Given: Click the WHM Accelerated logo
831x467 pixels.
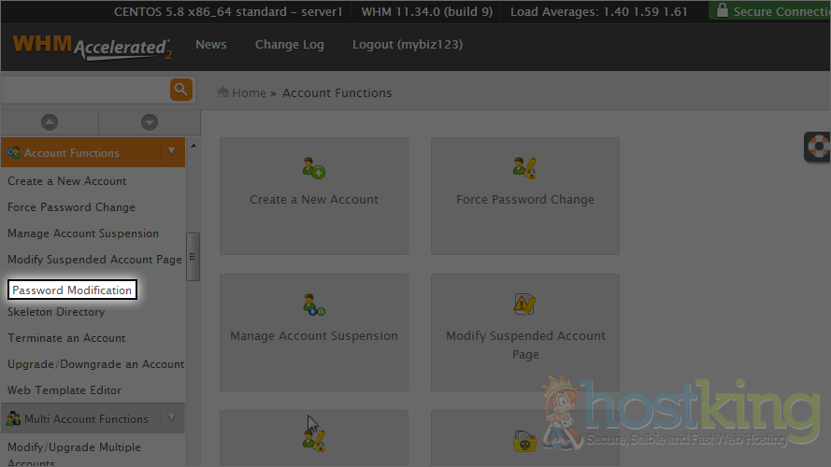Looking at the screenshot, I should point(92,46).
